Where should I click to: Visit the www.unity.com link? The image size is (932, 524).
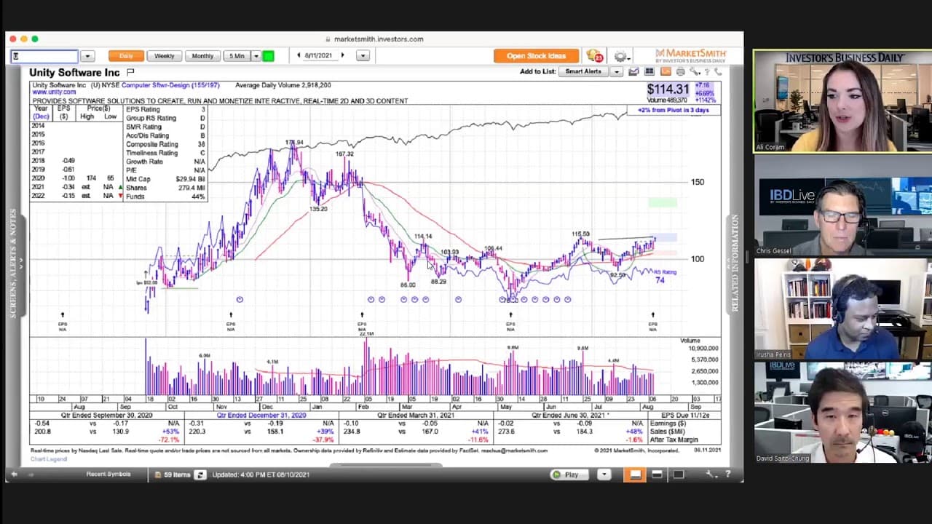coord(53,92)
